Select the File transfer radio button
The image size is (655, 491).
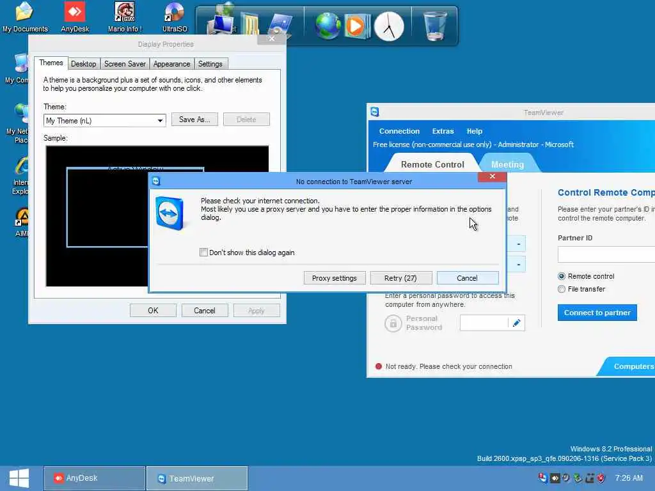click(562, 289)
